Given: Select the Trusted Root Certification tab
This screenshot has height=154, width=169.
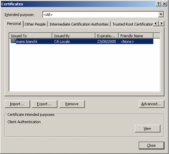Looking at the screenshot, I should (x=132, y=24).
